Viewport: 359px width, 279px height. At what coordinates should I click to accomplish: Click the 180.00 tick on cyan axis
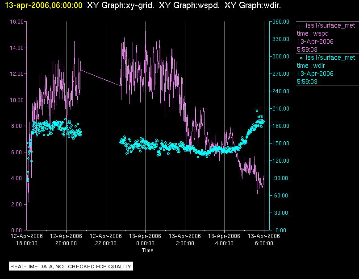[x=281, y=126]
